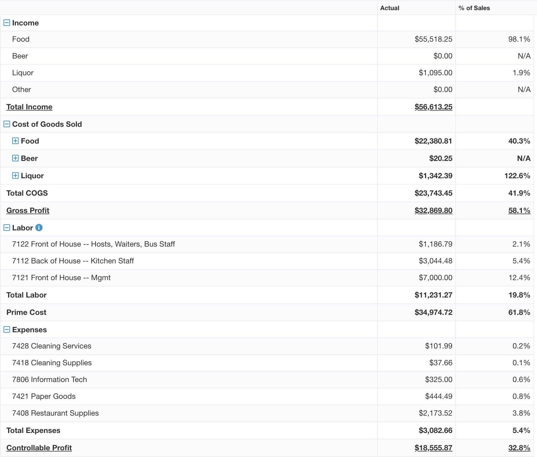Select the Mgmt labor amount $7,000.00
This screenshot has height=457, width=537.
[x=435, y=278]
